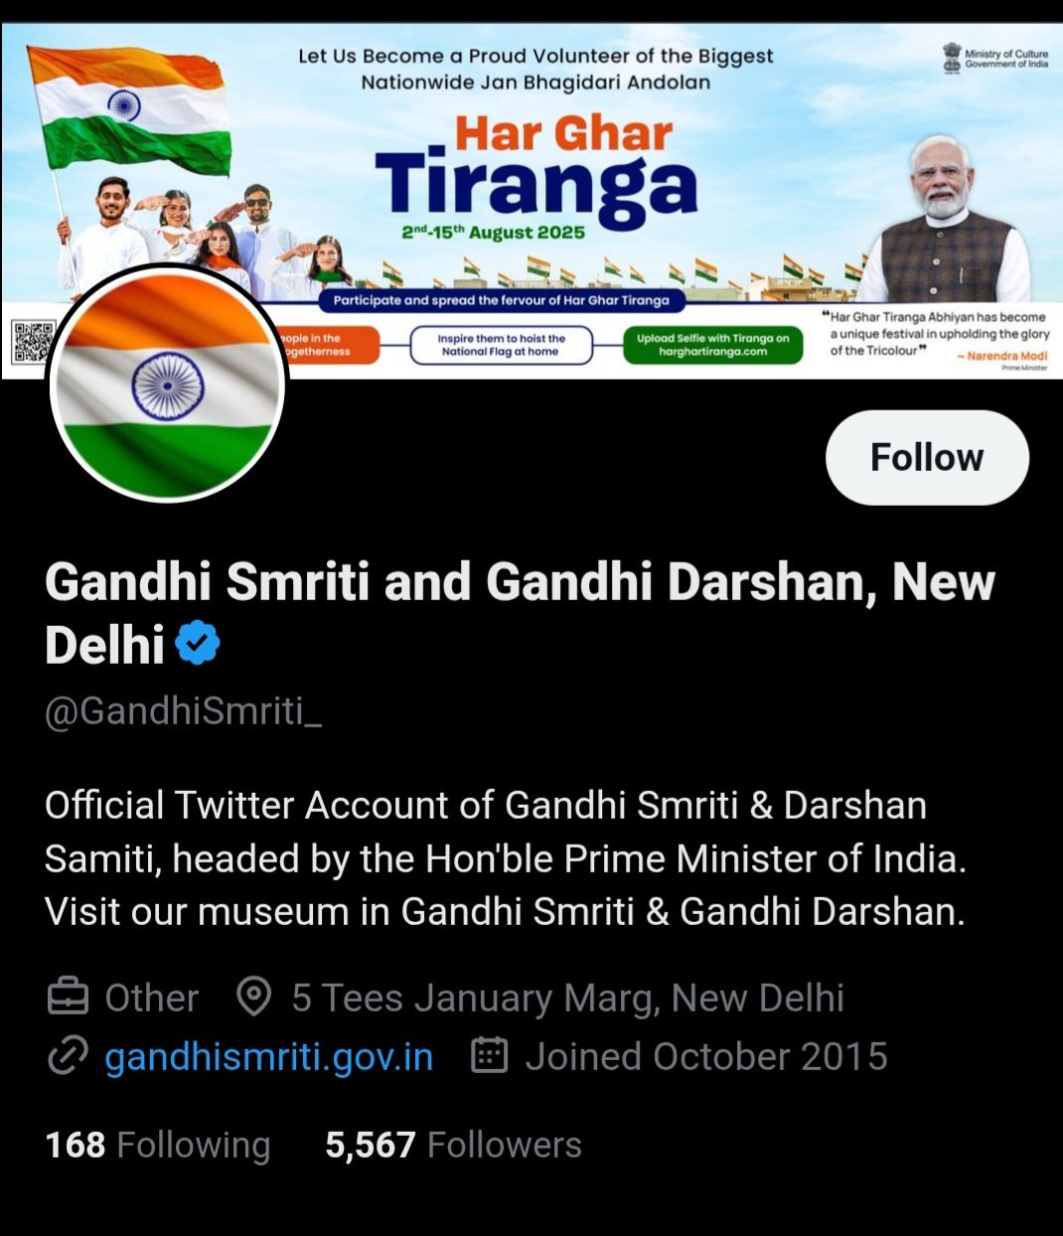The image size is (1063, 1236).
Task: Click the 'Upload Selfie with Tiranga' green box
Action: (713, 345)
